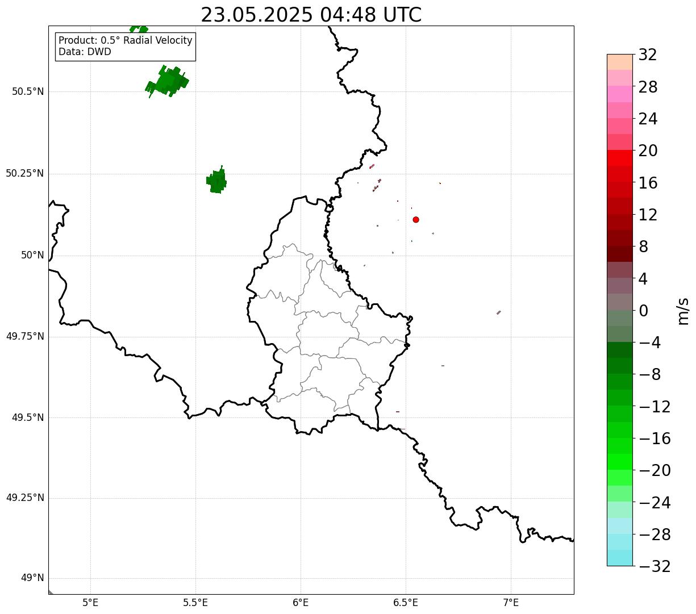The width and height of the screenshot is (696, 614).
Task: Click colorbar tick label 24
Action: [x=648, y=119]
